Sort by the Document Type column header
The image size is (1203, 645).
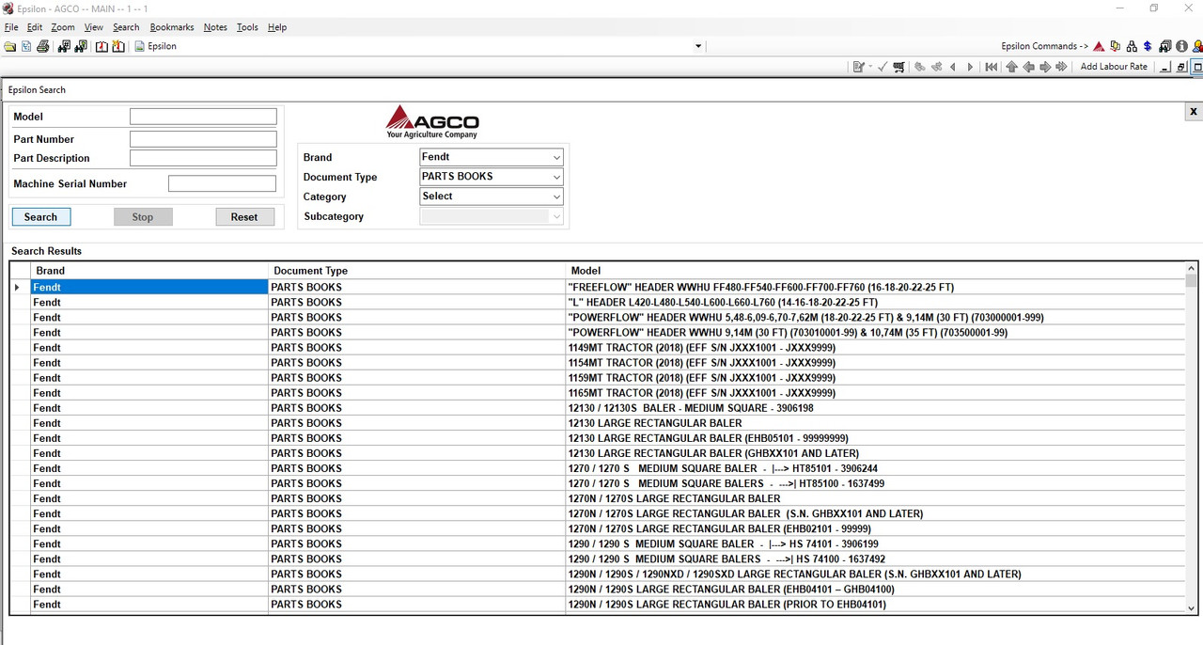click(x=417, y=271)
